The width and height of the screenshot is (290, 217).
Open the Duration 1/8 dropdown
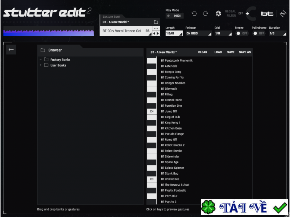click(278, 33)
